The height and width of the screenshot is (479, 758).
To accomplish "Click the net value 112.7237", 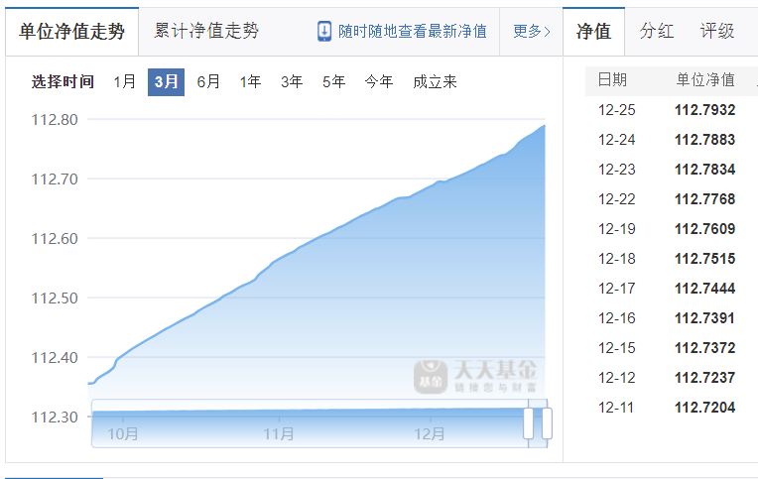I will (704, 378).
